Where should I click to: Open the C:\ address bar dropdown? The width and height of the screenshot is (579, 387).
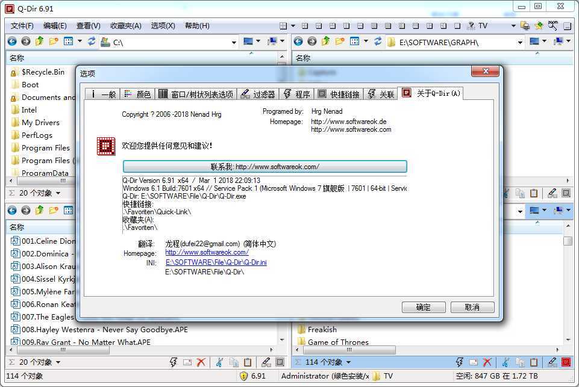click(234, 42)
